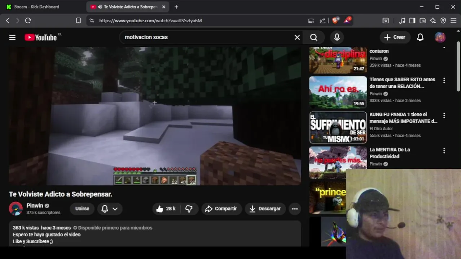461x259 pixels.
Task: Open the prince video thumbnail
Action: (x=328, y=197)
